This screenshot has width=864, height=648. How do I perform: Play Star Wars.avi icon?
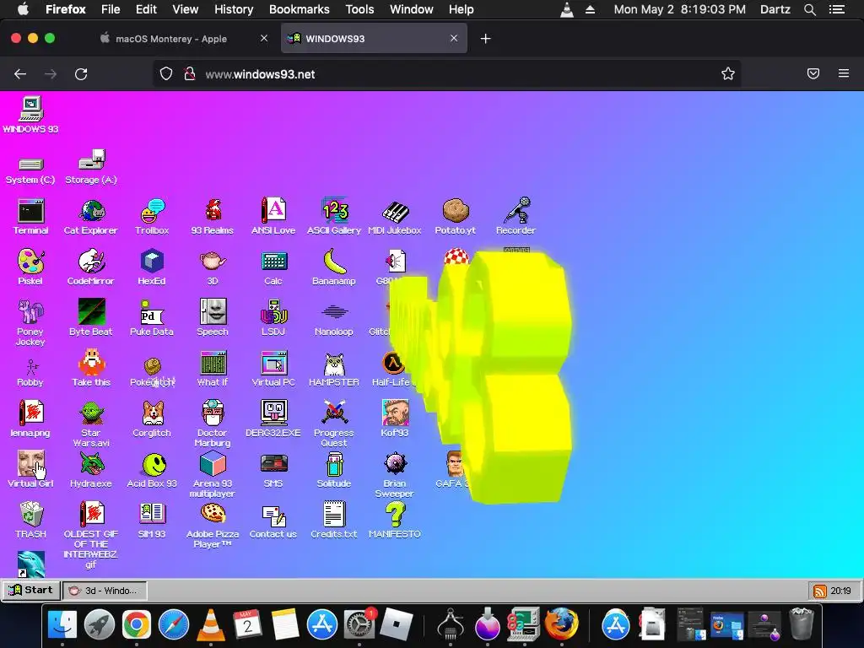(x=91, y=424)
